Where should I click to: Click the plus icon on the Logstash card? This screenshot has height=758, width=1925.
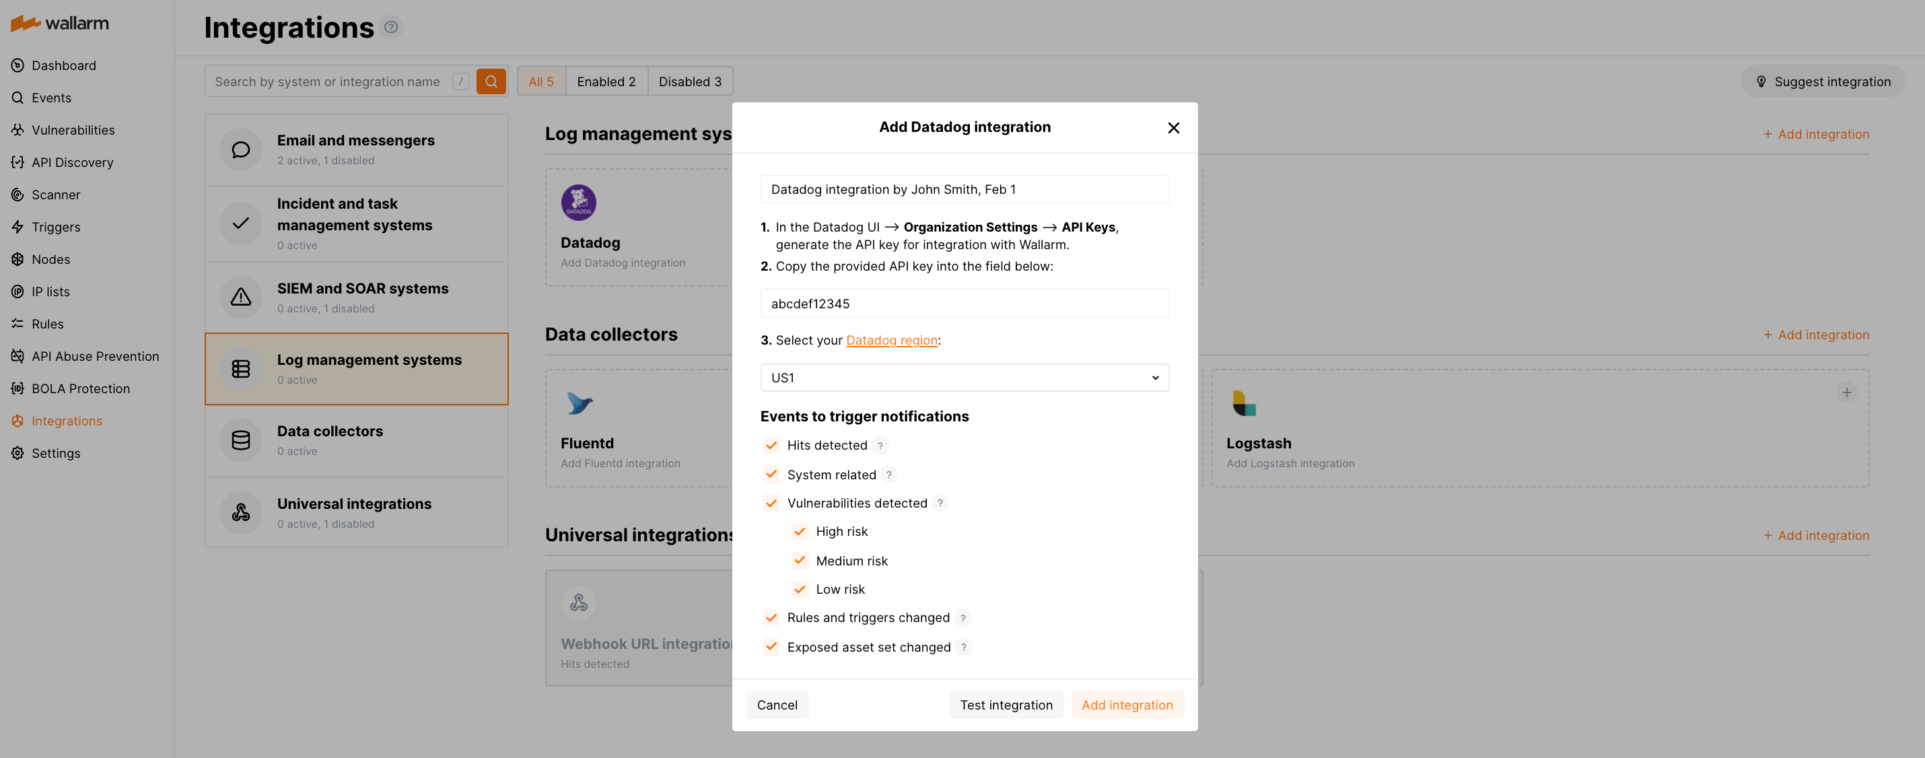pos(1846,392)
